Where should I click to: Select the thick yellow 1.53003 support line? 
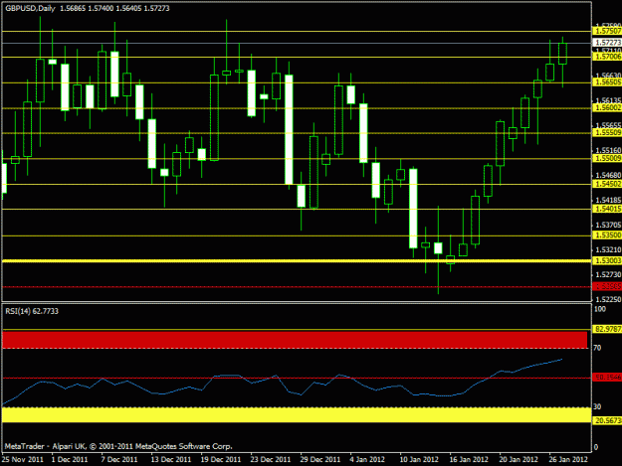[297, 261]
